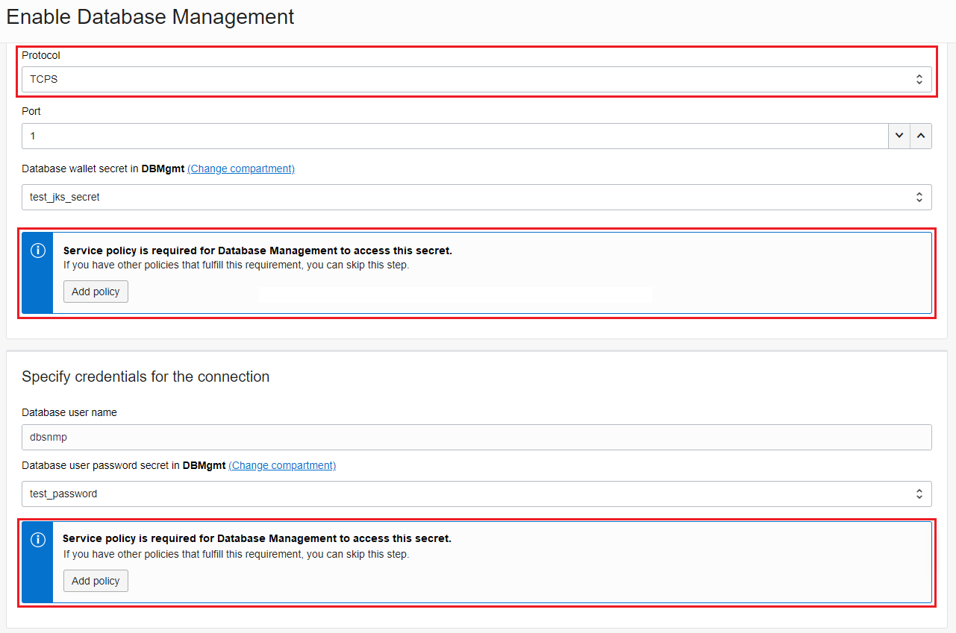Change compartment for database wallet secret

240,169
